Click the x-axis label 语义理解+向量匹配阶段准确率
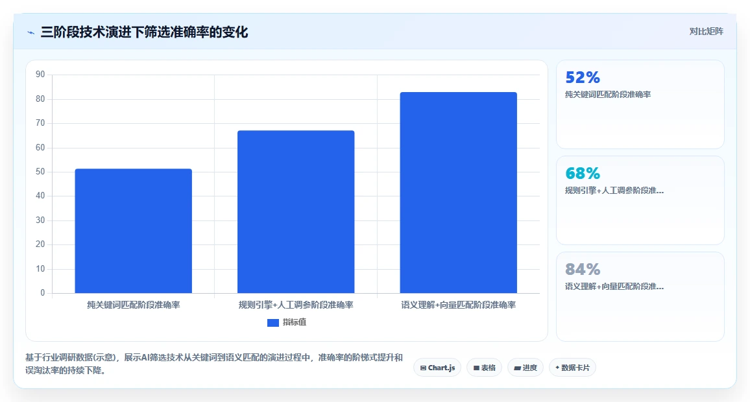The width and height of the screenshot is (750, 402). pyautogui.click(x=458, y=305)
